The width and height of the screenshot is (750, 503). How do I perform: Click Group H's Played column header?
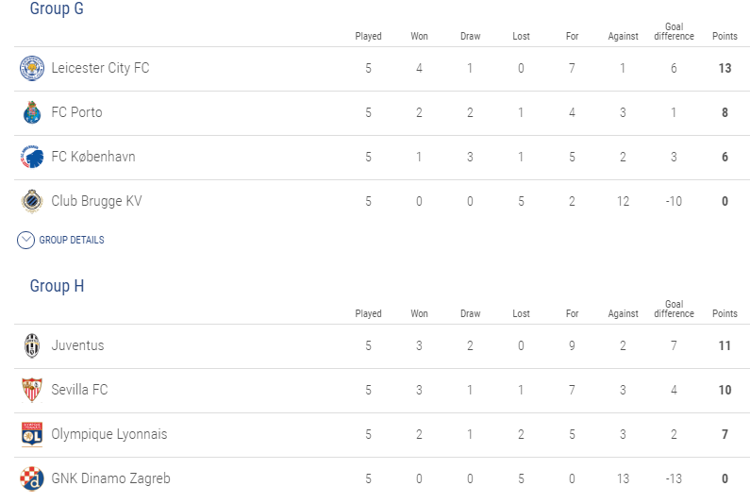368,314
